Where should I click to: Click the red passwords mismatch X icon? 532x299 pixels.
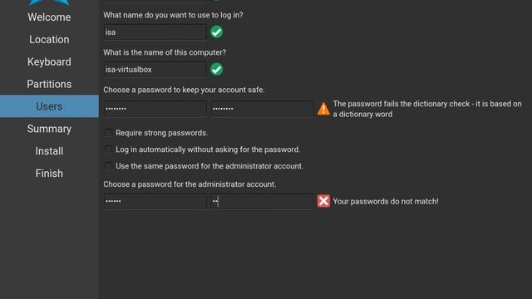[323, 201]
